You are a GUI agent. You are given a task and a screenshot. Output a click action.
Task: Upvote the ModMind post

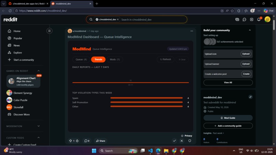[x=71, y=141]
